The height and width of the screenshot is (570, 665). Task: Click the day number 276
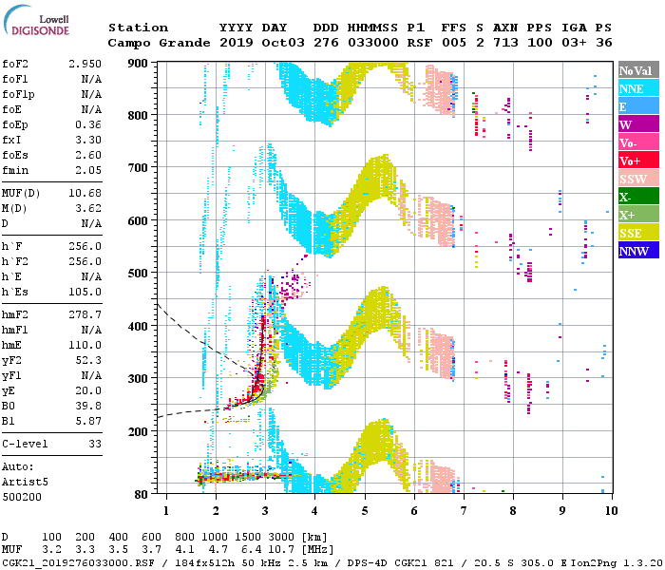(x=326, y=43)
